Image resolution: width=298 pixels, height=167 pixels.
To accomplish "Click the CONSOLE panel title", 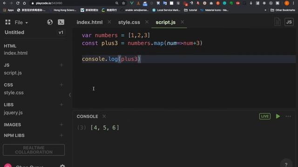I will (x=87, y=116).
